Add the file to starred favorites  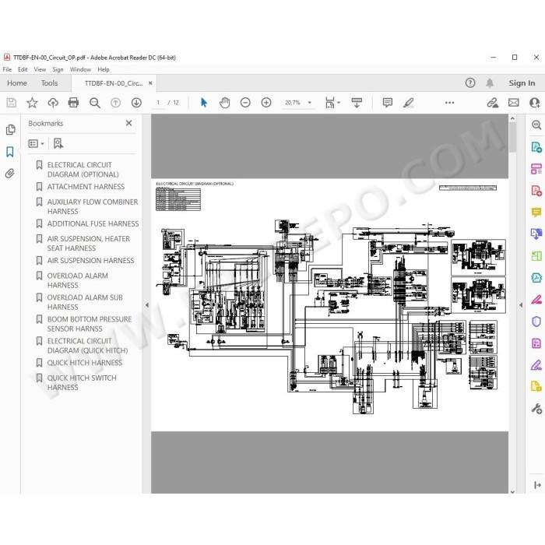tap(32, 103)
